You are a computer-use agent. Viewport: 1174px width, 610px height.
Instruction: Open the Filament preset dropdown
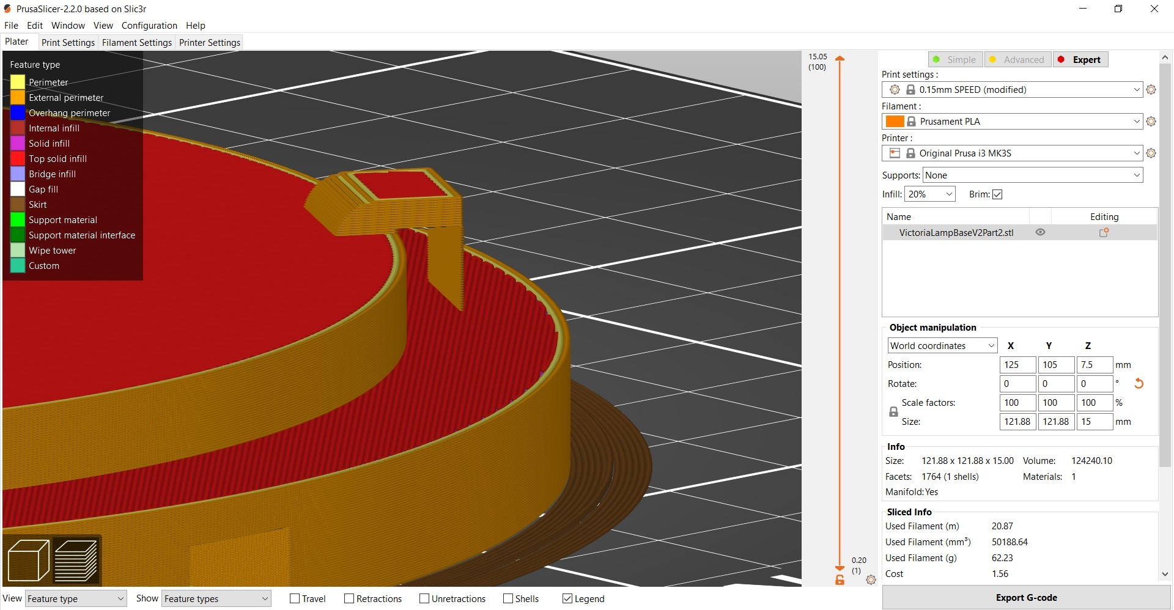[x=1013, y=122]
